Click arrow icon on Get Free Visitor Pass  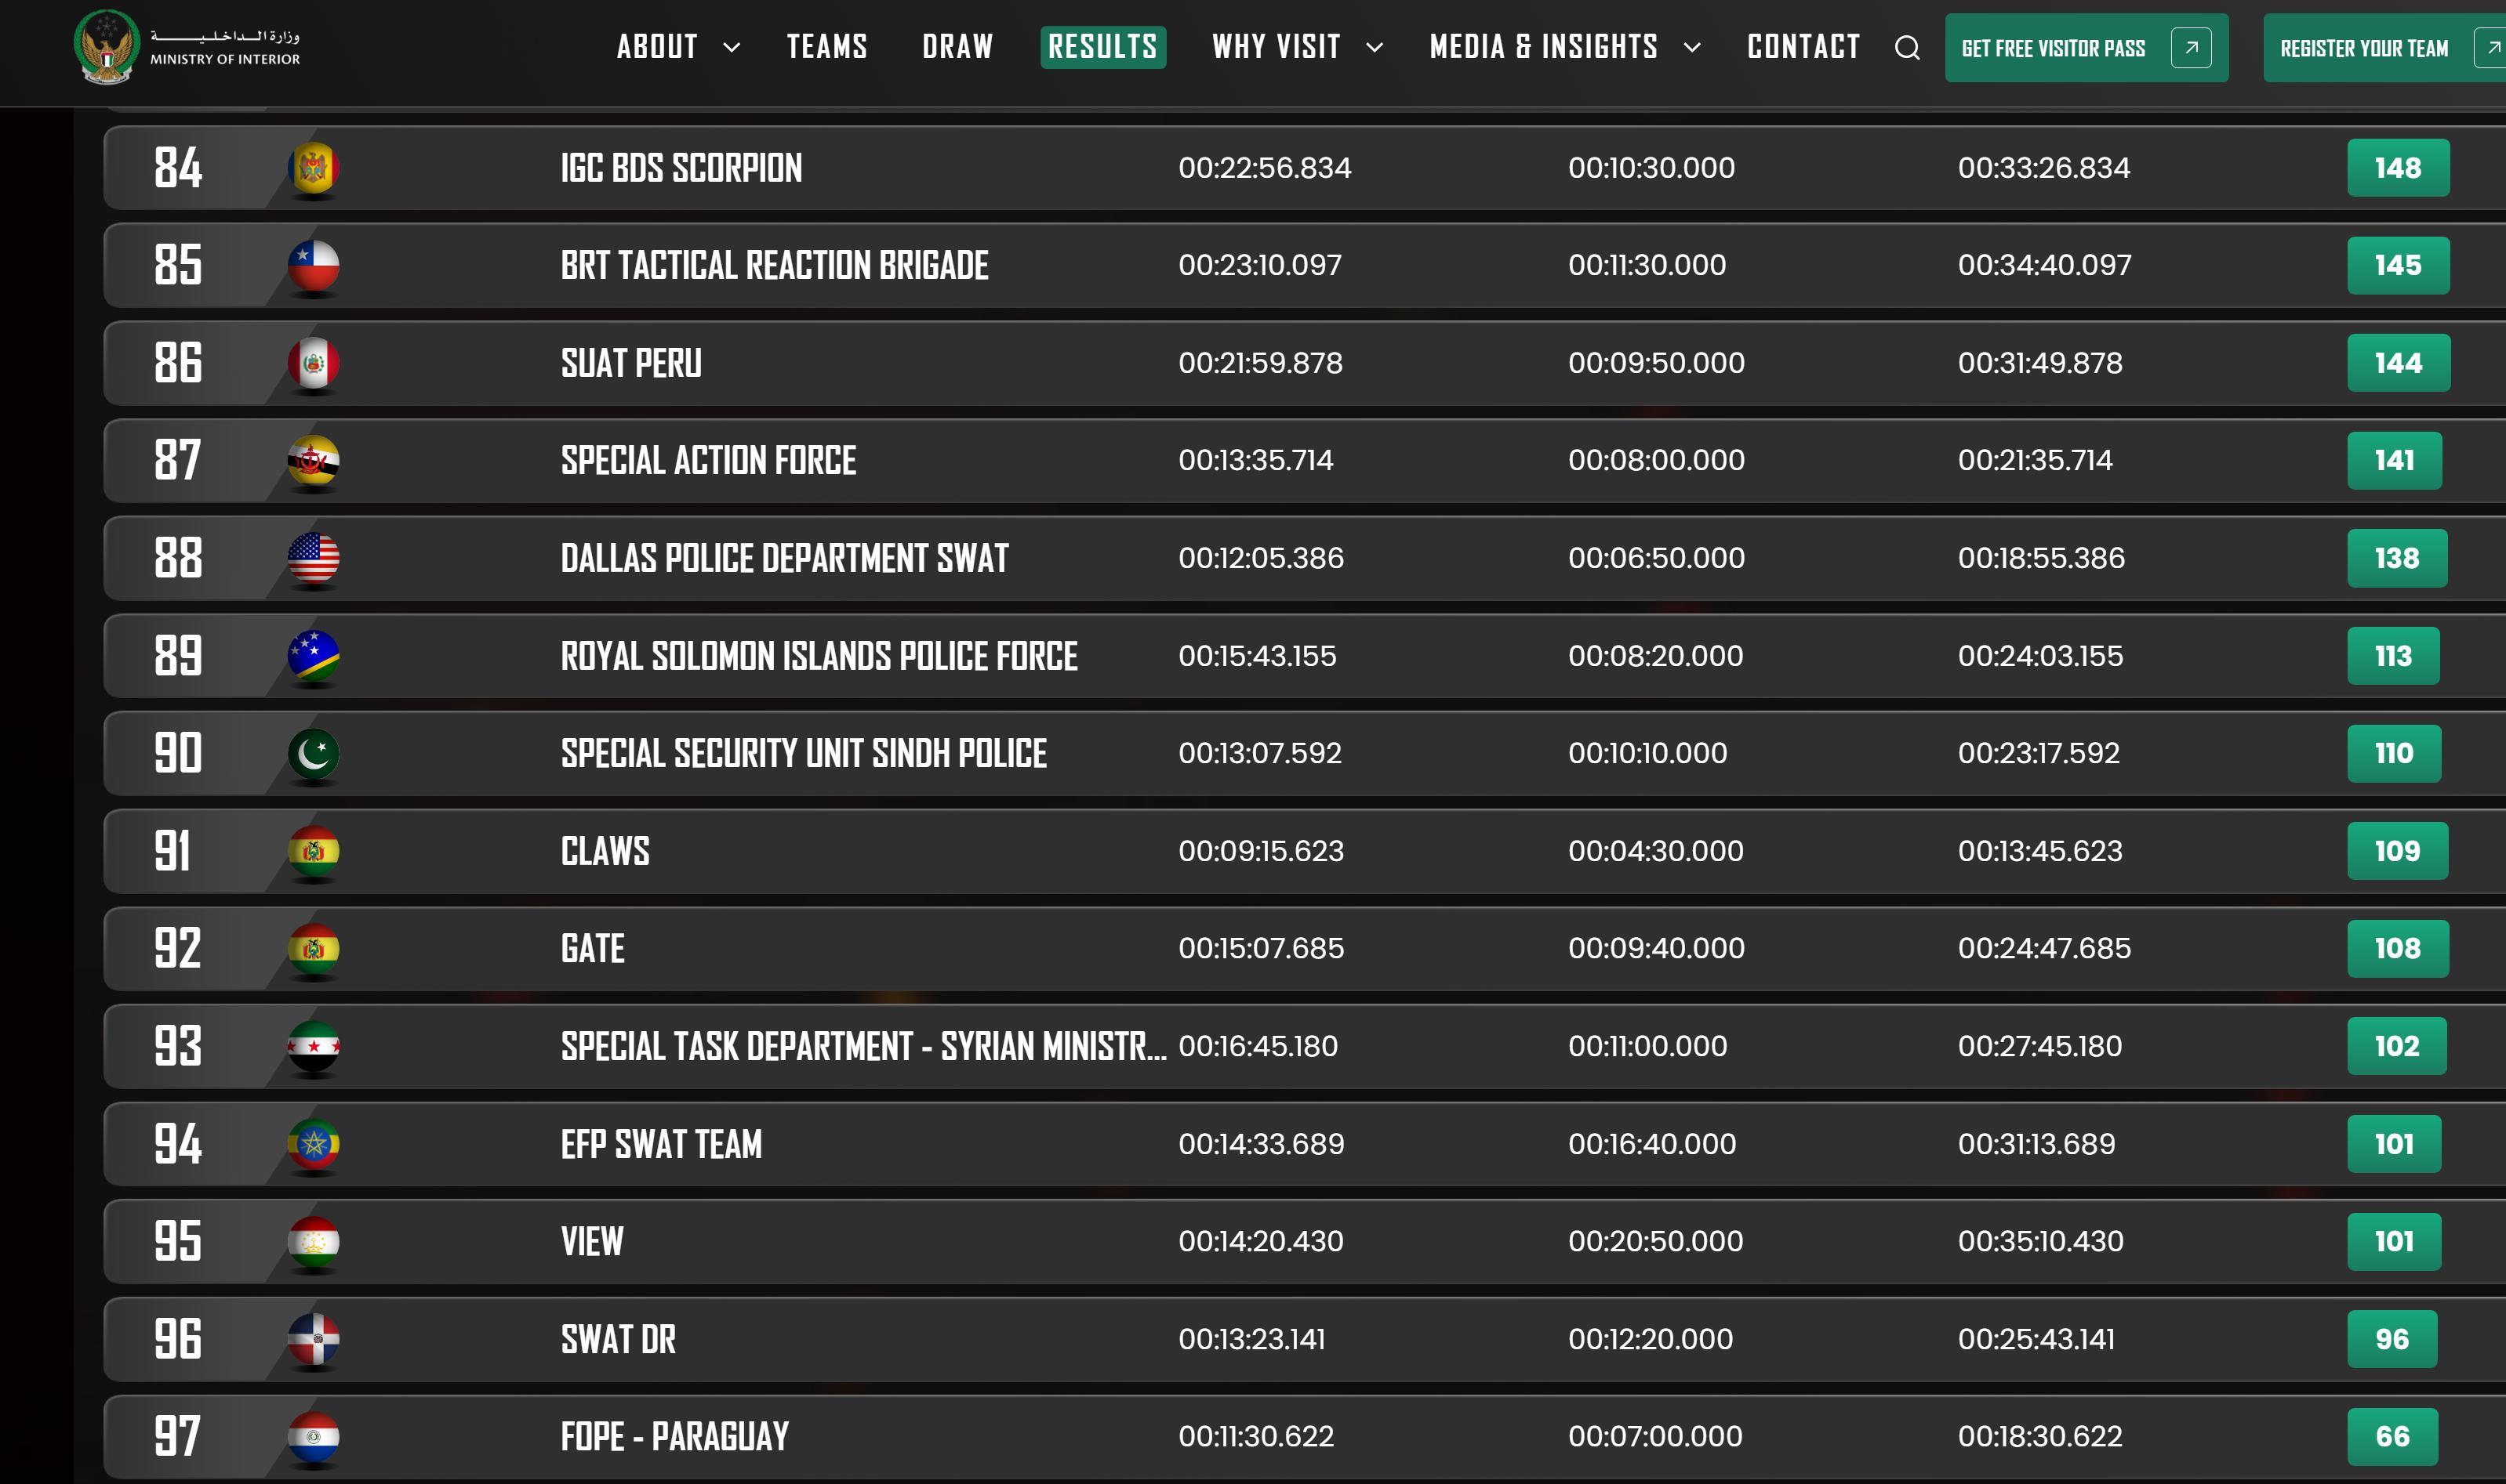click(x=2190, y=48)
